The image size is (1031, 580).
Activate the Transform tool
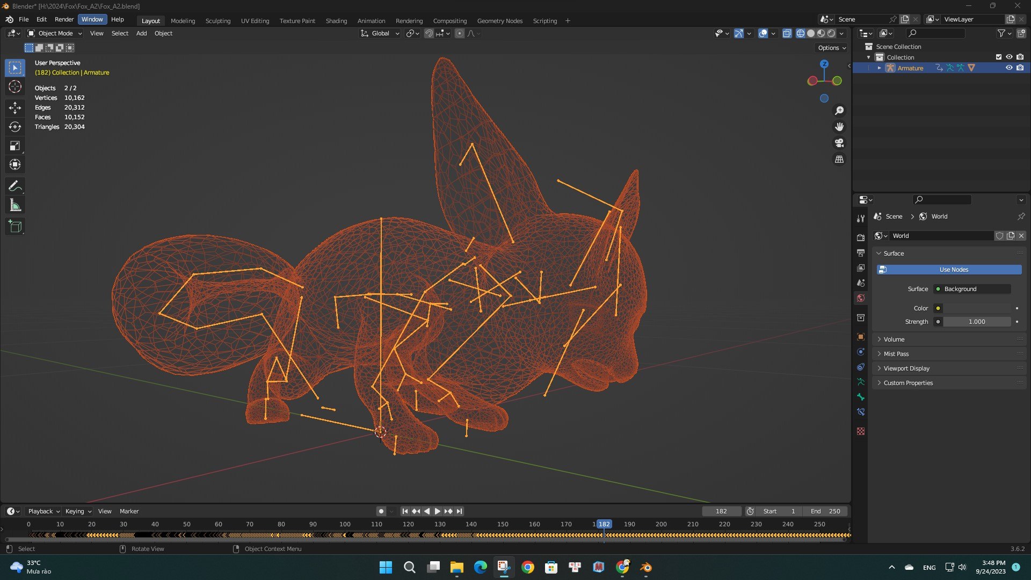coord(15,164)
